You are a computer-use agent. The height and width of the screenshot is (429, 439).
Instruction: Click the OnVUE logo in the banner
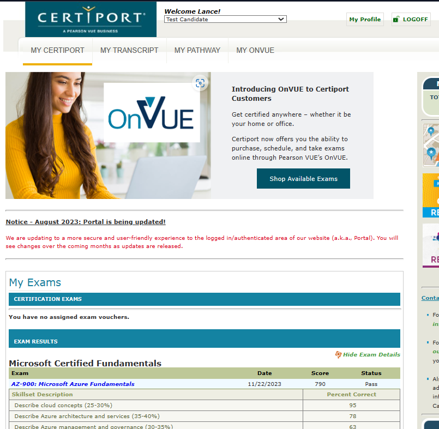click(x=152, y=112)
